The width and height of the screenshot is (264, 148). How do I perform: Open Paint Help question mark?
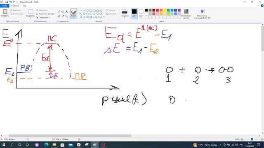(x=262, y=6)
